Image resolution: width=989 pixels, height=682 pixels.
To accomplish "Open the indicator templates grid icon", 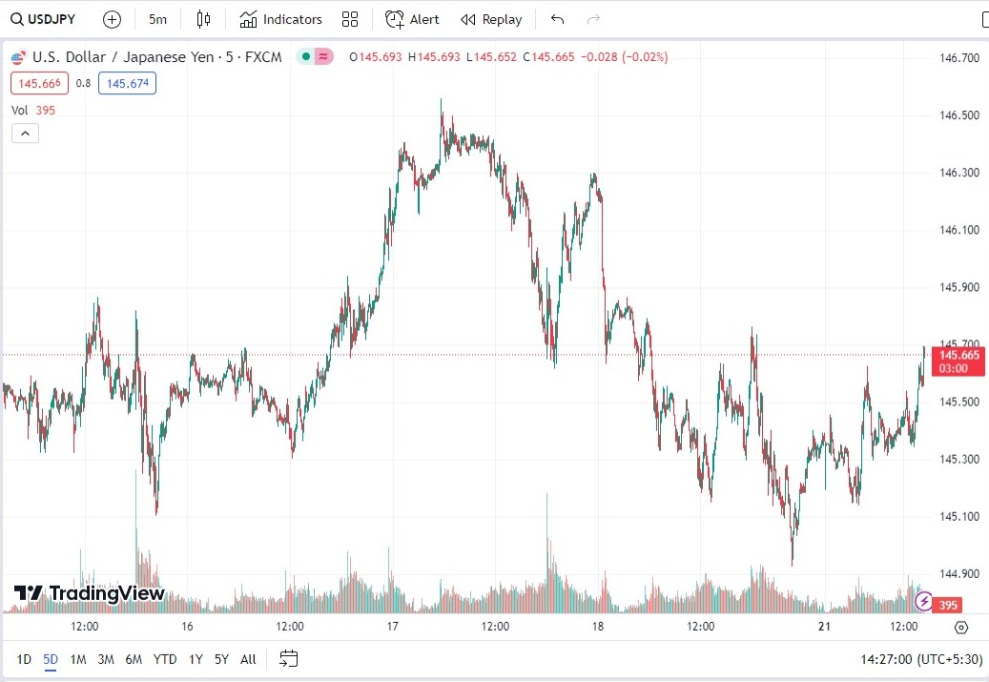I will pyautogui.click(x=350, y=19).
